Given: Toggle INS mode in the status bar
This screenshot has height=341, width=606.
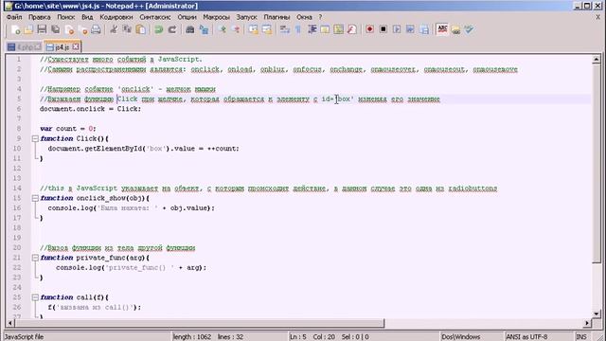Looking at the screenshot, I should pyautogui.click(x=581, y=337).
